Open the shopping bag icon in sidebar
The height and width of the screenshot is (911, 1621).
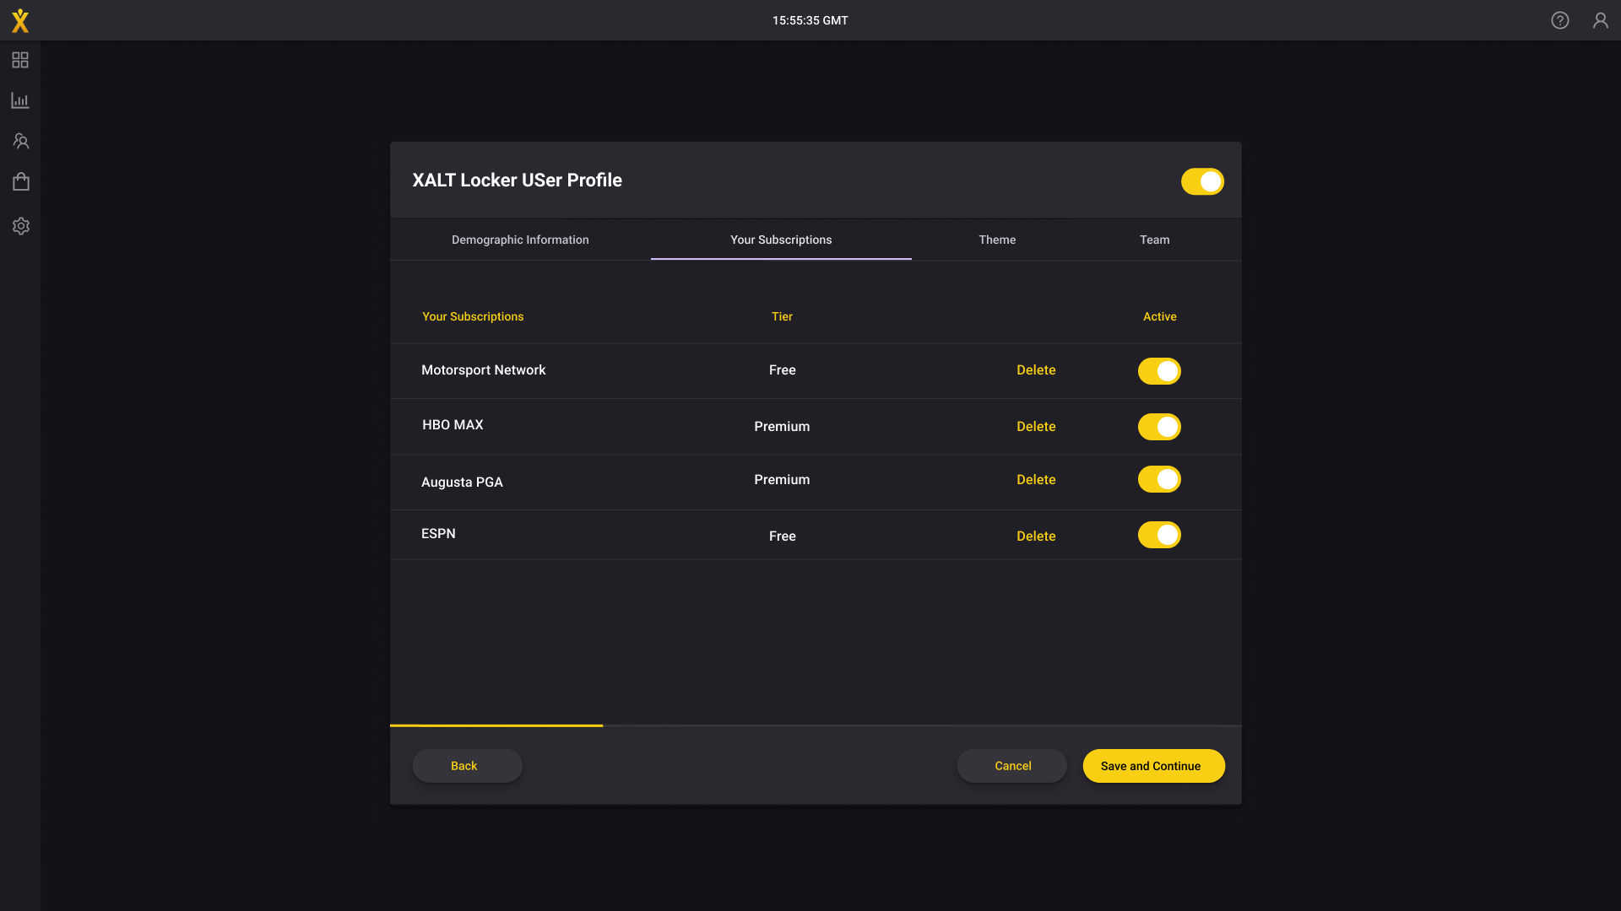[20, 182]
